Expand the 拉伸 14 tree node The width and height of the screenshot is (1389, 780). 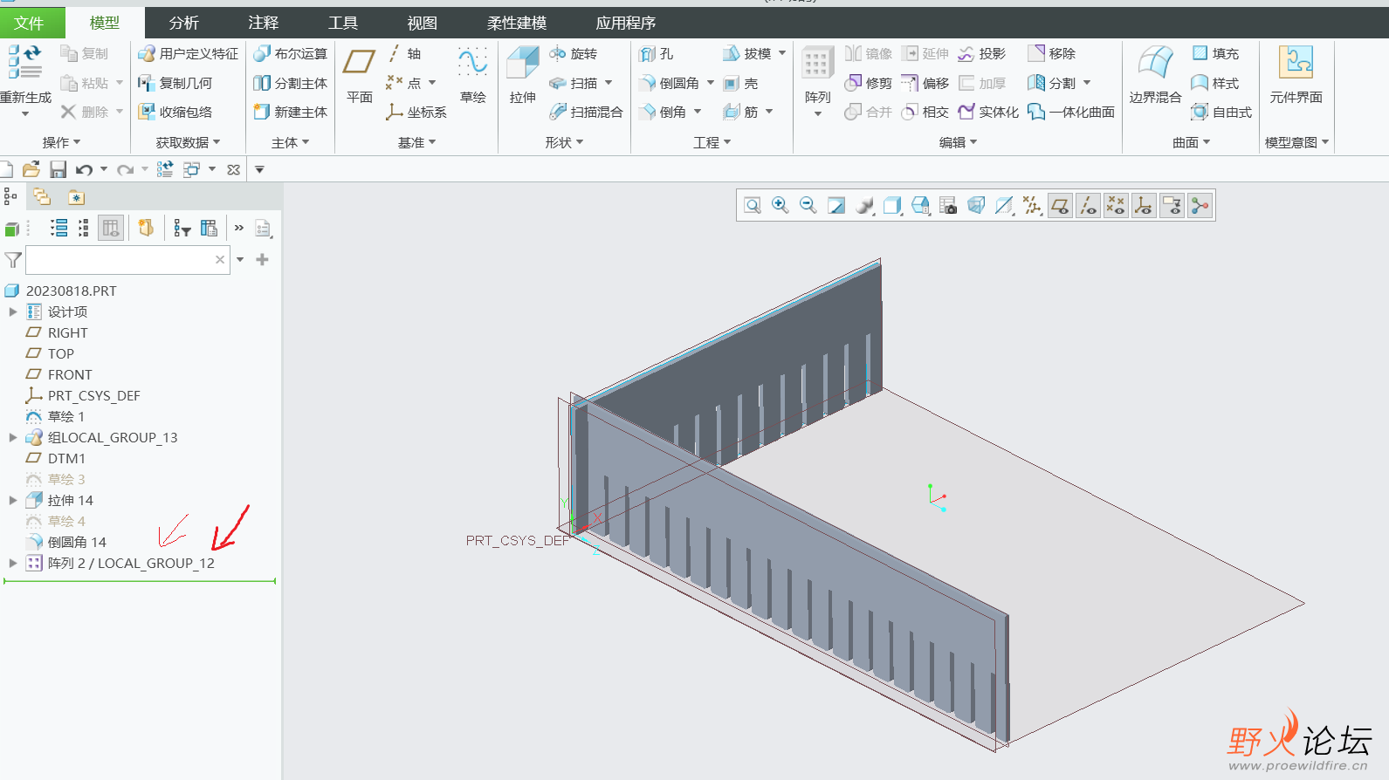tap(12, 500)
